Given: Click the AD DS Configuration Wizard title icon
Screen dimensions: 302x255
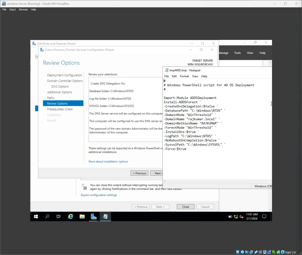Looking at the screenshot, I should point(42,50).
